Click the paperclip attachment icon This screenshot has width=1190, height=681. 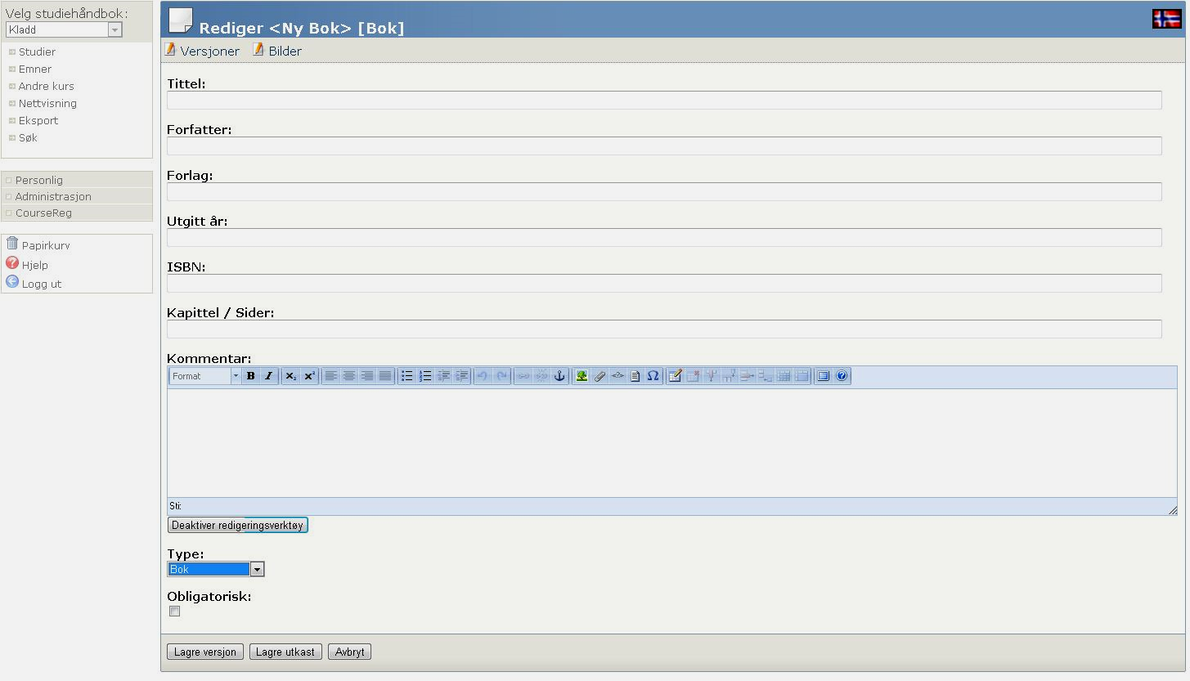coord(599,376)
